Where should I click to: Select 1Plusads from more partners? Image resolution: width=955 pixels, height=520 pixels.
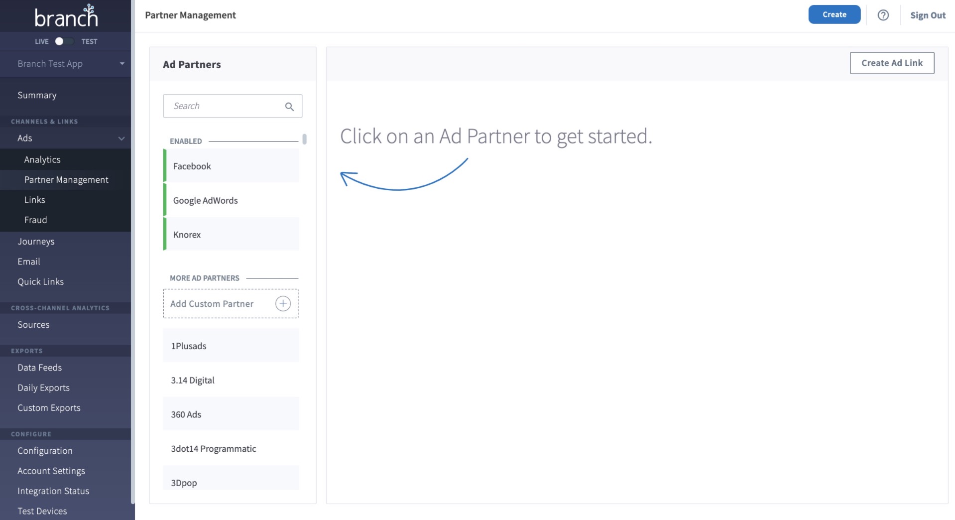click(232, 346)
